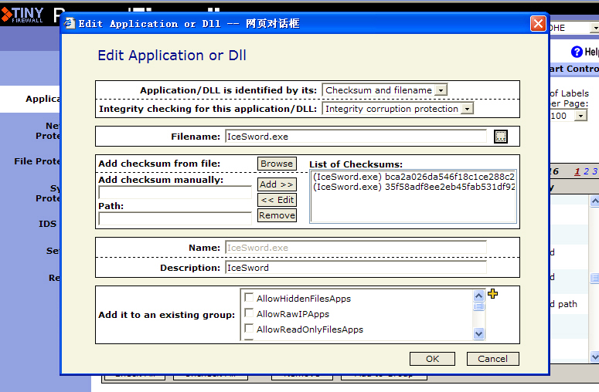Open the Checksum and filename dropdown
The width and height of the screenshot is (599, 392).
pyautogui.click(x=441, y=90)
